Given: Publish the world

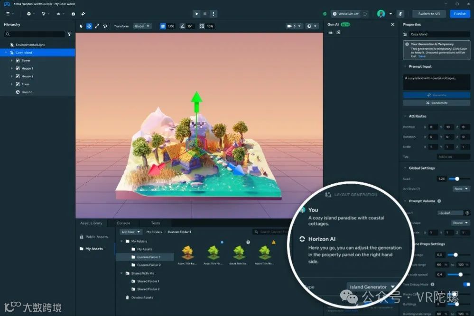Looking at the screenshot, I should coord(460,14).
